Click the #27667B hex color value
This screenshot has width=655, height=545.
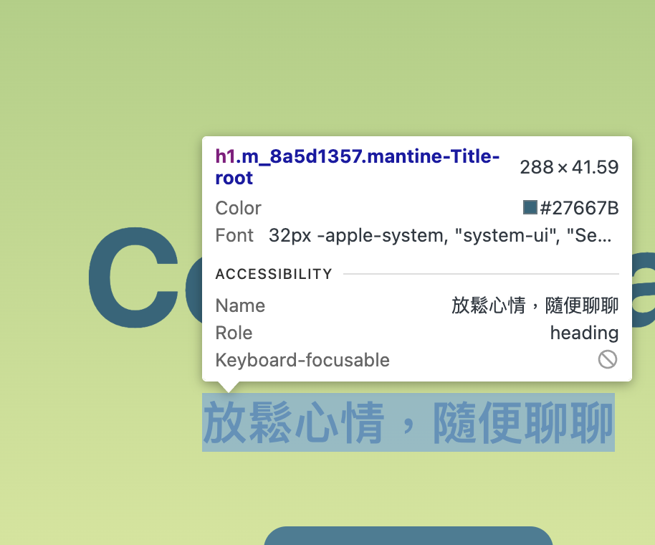tap(579, 208)
